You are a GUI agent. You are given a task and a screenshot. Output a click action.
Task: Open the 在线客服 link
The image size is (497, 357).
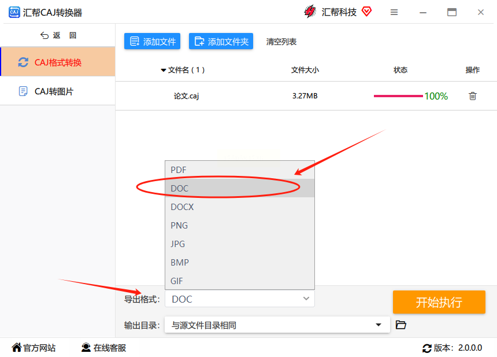point(103,348)
